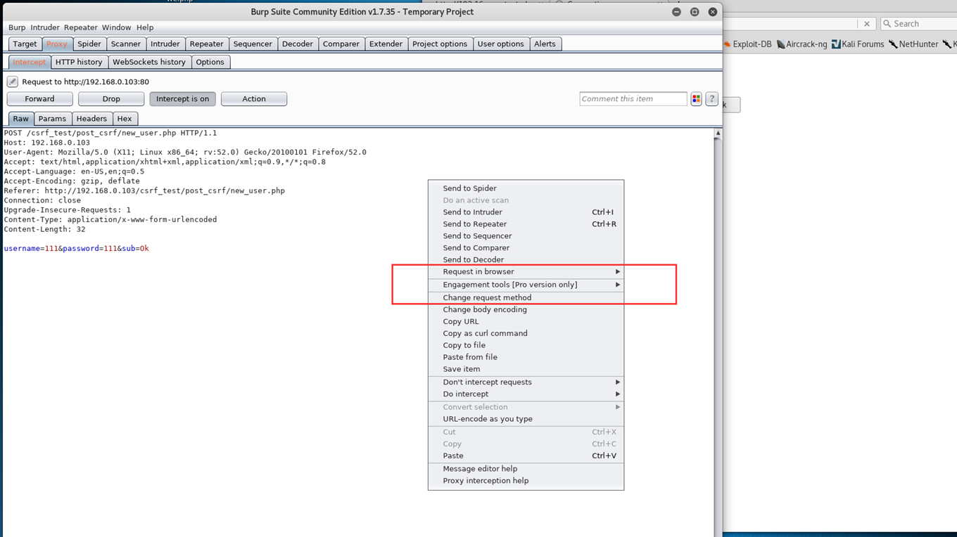Open the Burp menu in the menu bar
The image size is (957, 537).
[x=17, y=27]
